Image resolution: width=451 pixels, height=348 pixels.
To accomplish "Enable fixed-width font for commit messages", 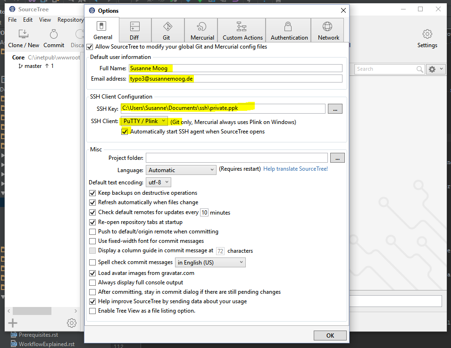I will click(92, 241).
